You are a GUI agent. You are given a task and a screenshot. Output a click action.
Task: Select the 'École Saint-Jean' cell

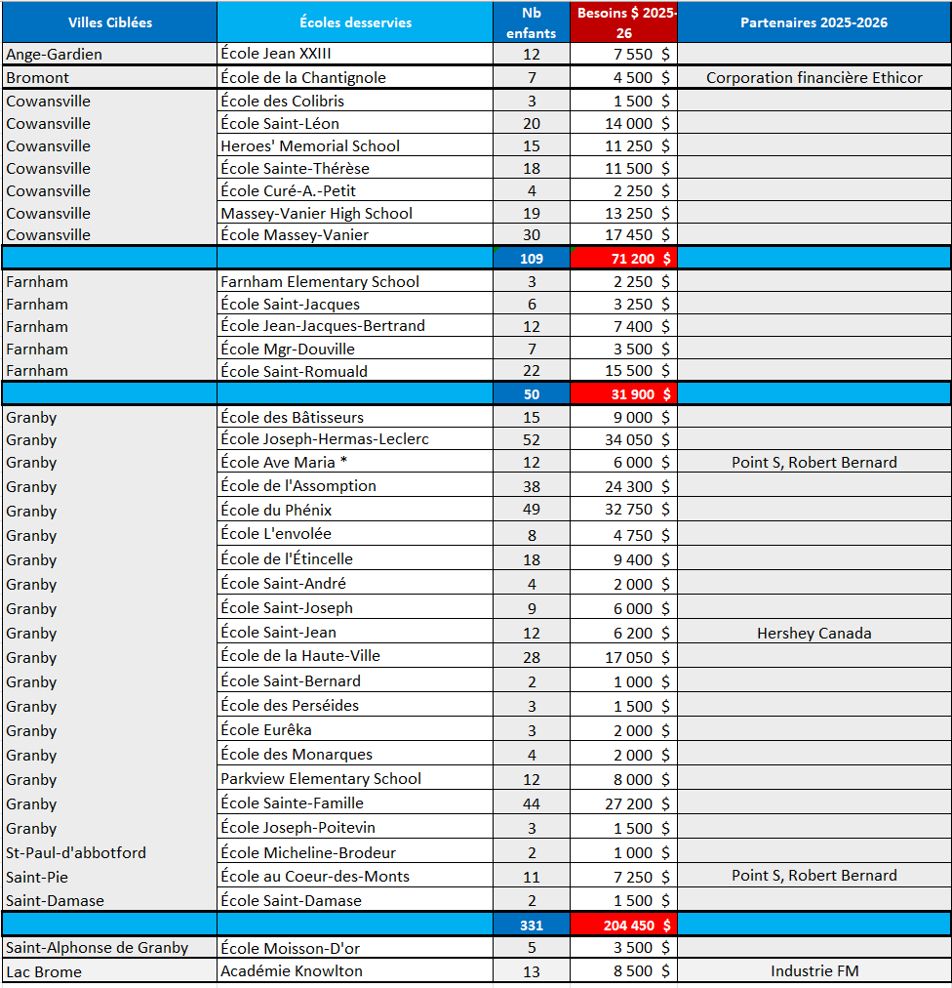pos(355,632)
